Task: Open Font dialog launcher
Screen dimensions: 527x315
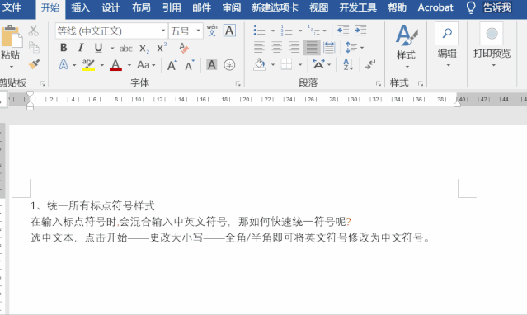Action: (238, 84)
